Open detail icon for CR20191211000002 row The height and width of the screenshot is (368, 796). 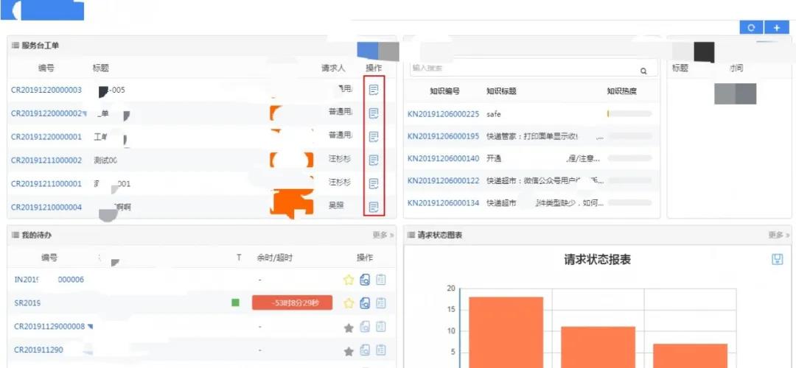click(x=374, y=160)
